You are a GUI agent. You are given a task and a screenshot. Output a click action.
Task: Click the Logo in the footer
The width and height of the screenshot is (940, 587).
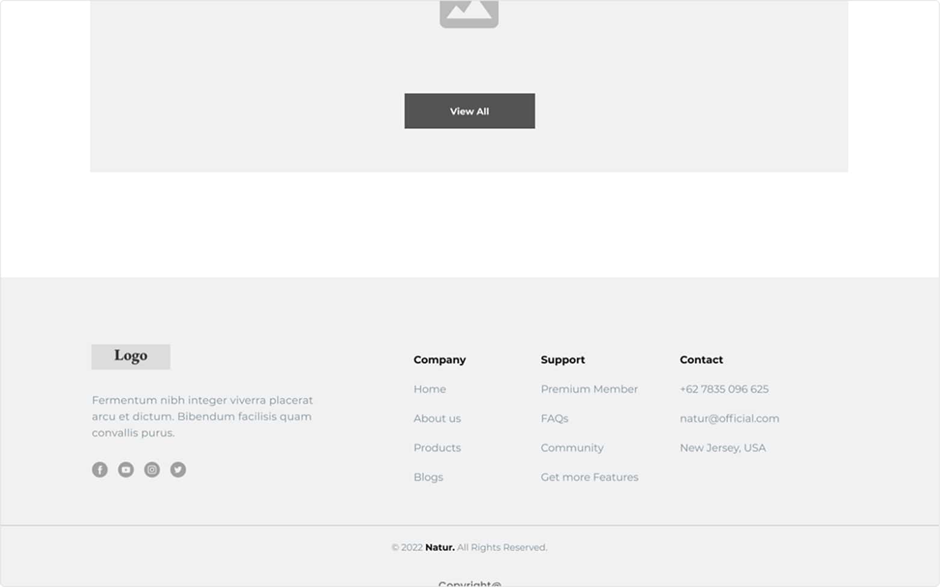(131, 356)
